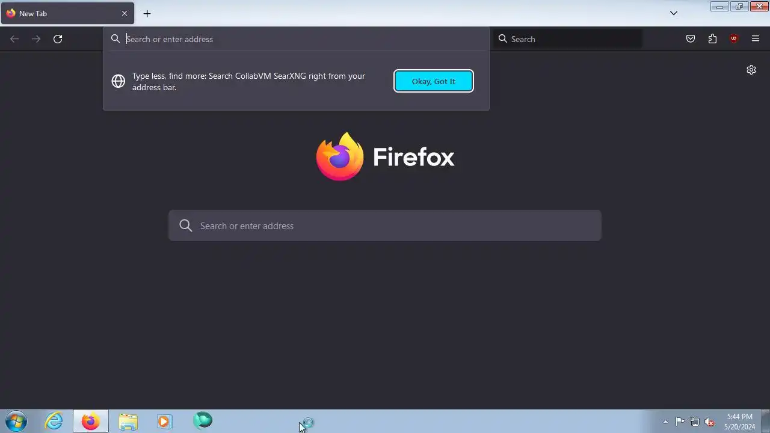
Task: Open the teal globe taskbar app
Action: [x=203, y=420]
